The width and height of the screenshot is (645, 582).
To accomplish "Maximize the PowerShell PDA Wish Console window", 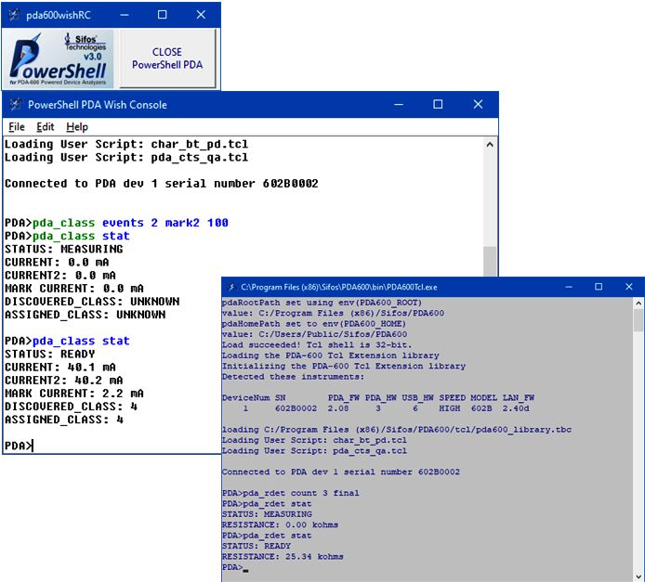I will [x=438, y=104].
